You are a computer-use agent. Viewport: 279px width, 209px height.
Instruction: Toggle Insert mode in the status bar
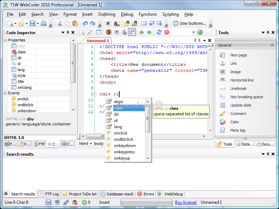click(104, 202)
